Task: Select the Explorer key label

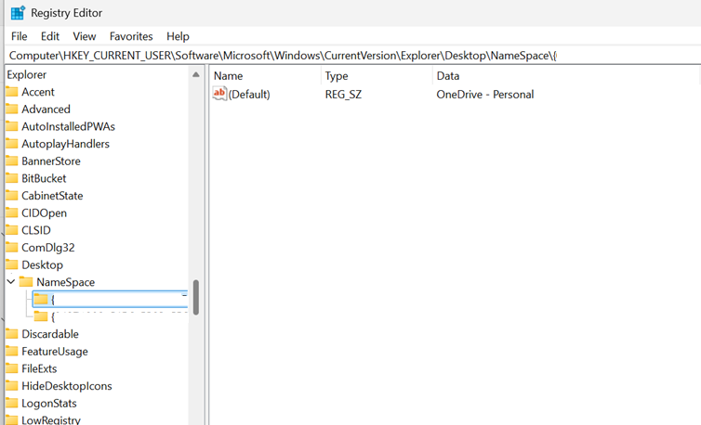Action: click(x=26, y=75)
